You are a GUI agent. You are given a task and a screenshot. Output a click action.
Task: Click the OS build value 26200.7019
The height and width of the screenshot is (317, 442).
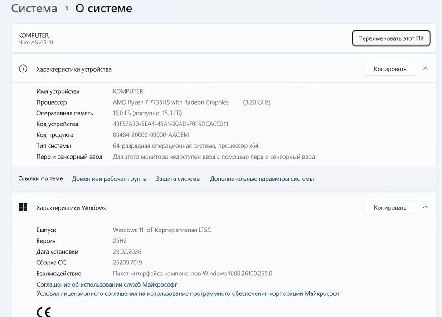pos(127,263)
